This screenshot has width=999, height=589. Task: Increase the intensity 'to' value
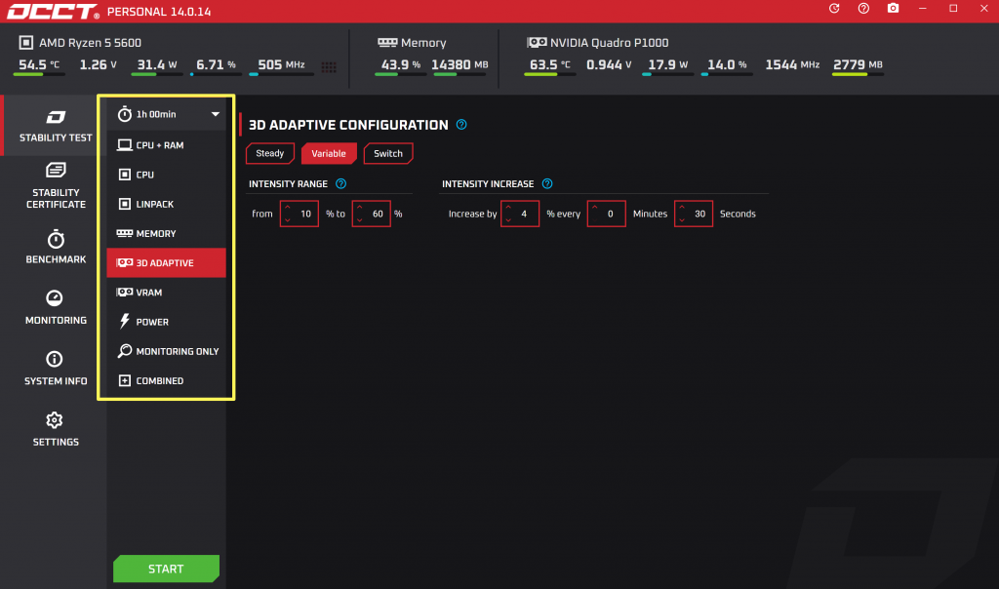click(x=359, y=208)
